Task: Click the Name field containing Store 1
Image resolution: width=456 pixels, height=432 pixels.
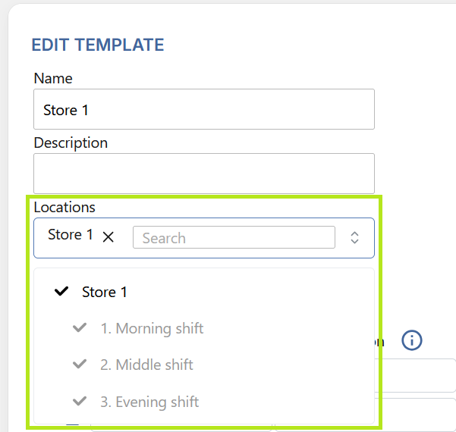Action: coord(204,109)
